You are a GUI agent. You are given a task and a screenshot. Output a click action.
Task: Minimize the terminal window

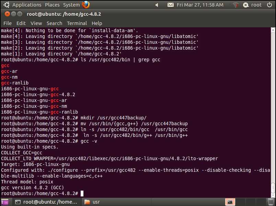pyautogui.click(x=13, y=14)
